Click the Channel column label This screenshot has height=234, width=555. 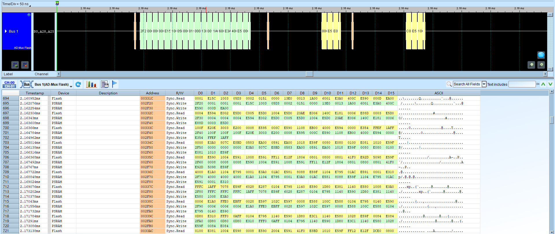(x=41, y=74)
